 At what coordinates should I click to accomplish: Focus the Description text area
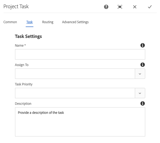click(80, 122)
